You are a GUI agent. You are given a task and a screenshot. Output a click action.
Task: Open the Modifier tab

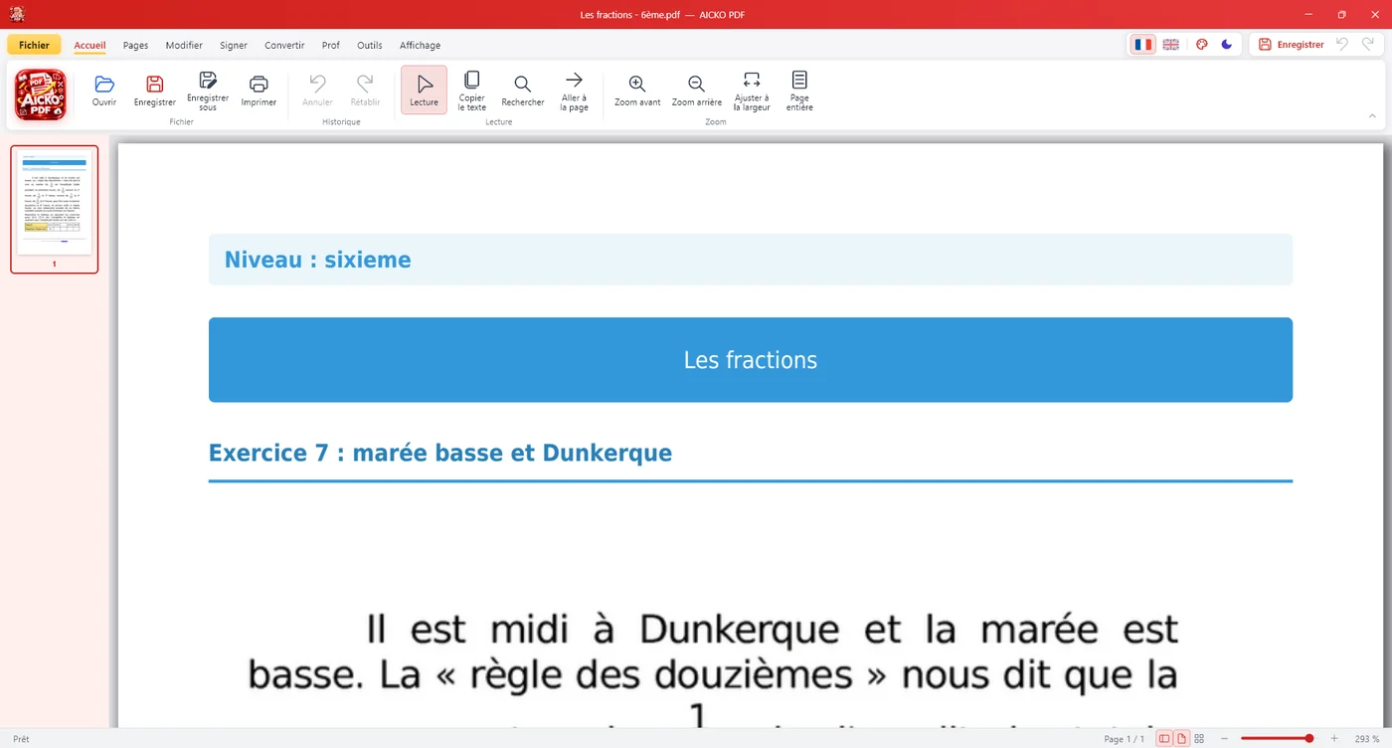coord(184,45)
